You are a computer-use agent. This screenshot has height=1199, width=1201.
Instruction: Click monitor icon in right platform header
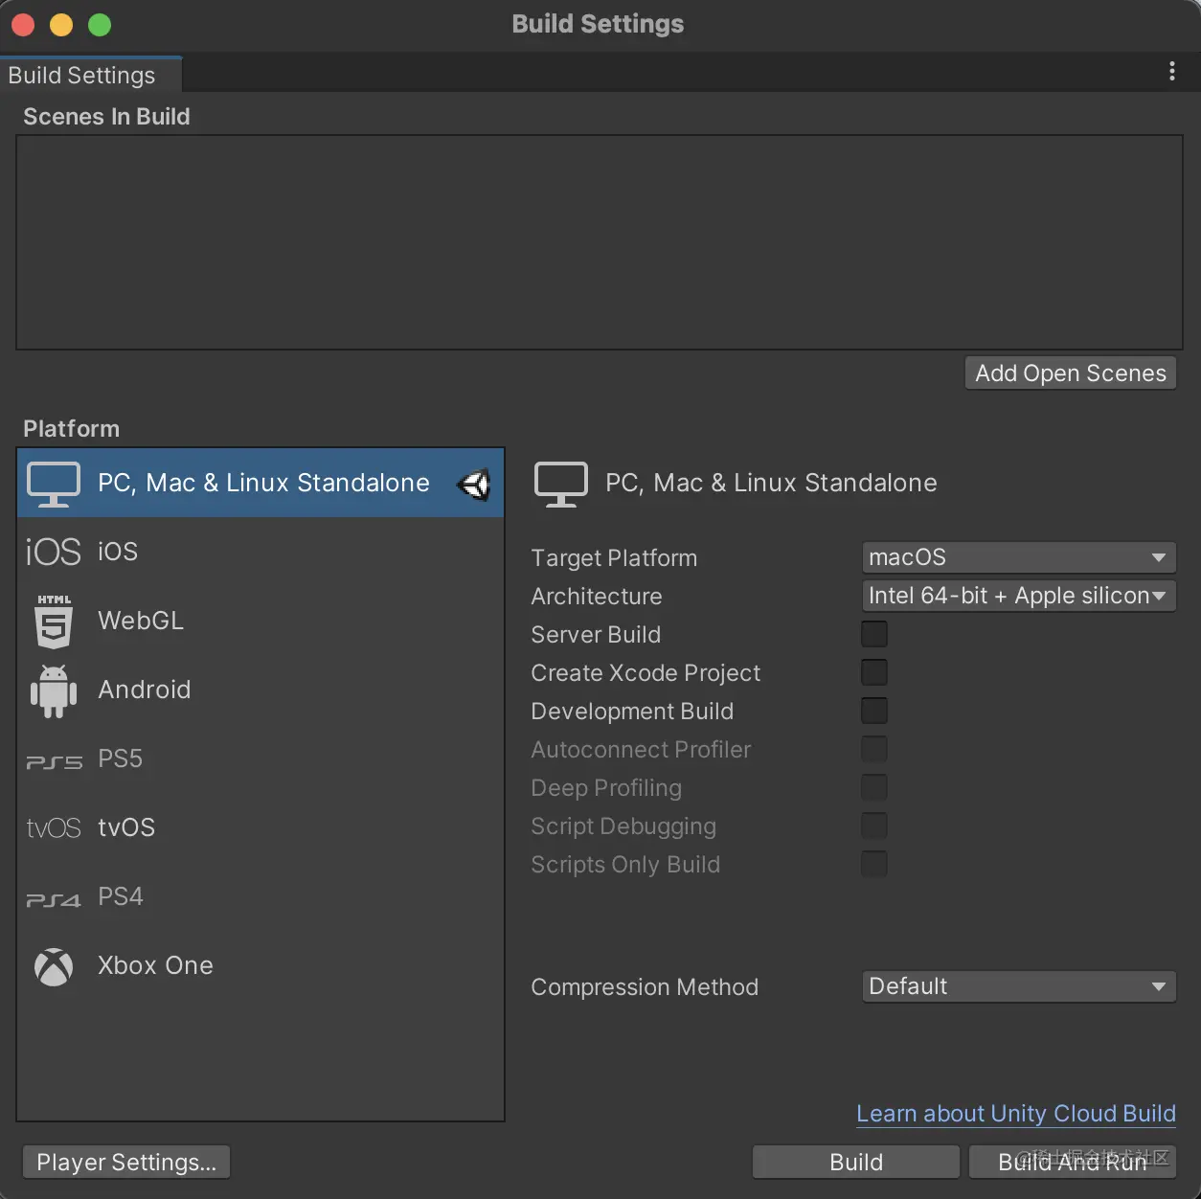[x=561, y=484]
